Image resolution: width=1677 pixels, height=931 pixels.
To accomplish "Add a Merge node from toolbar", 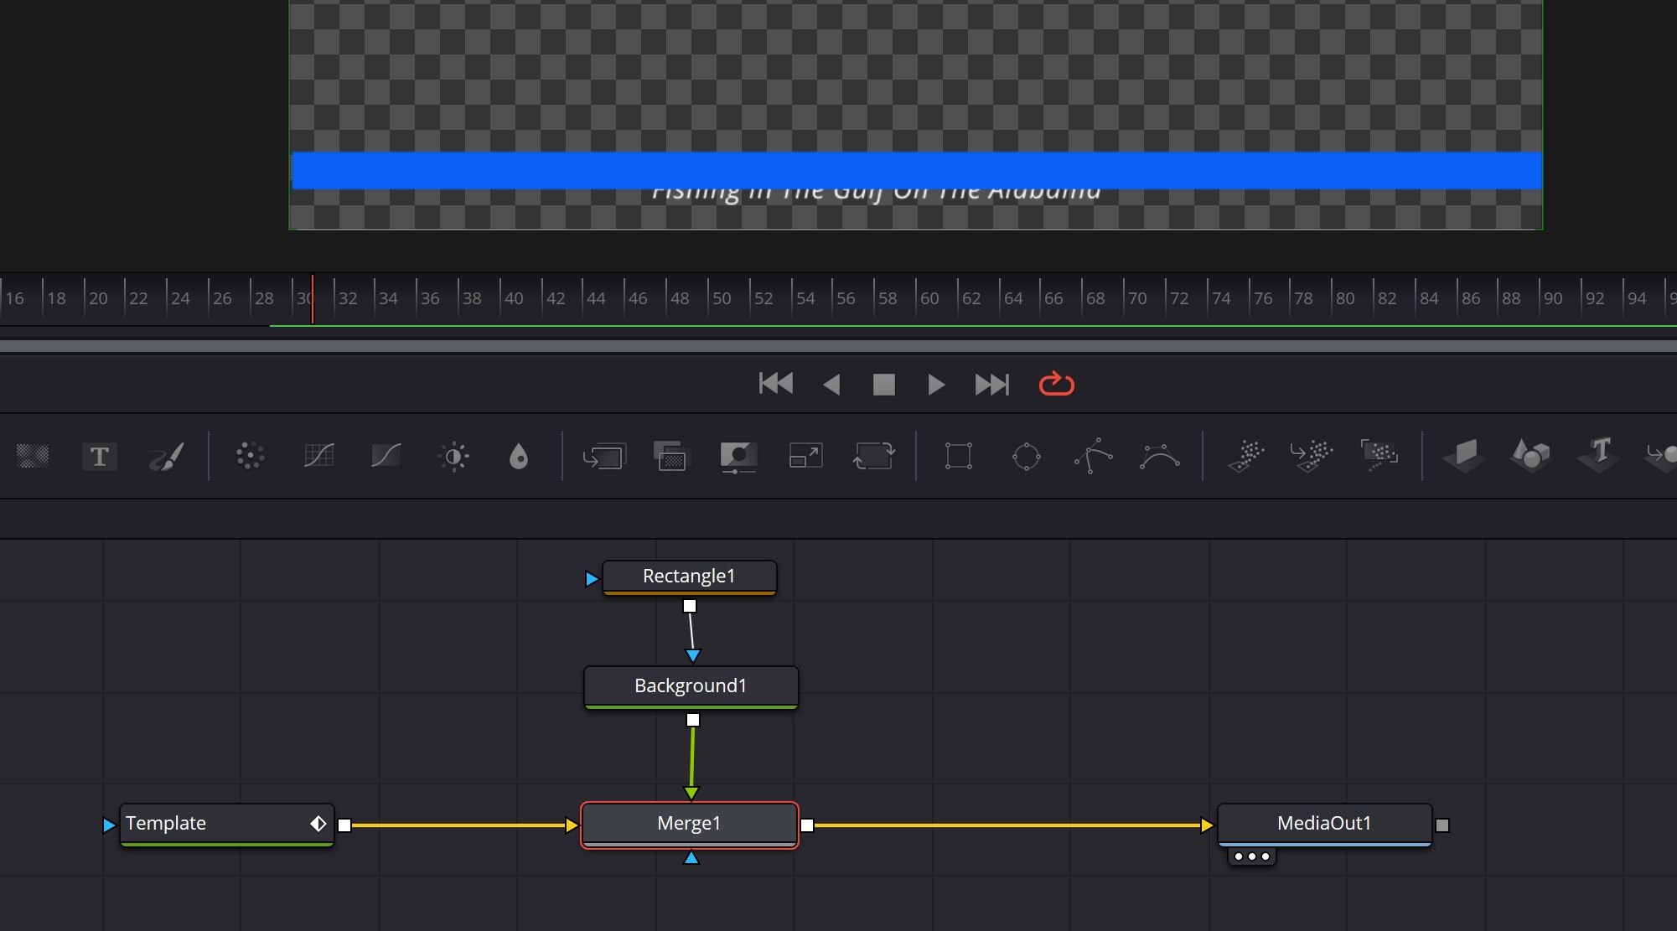I will 604,457.
